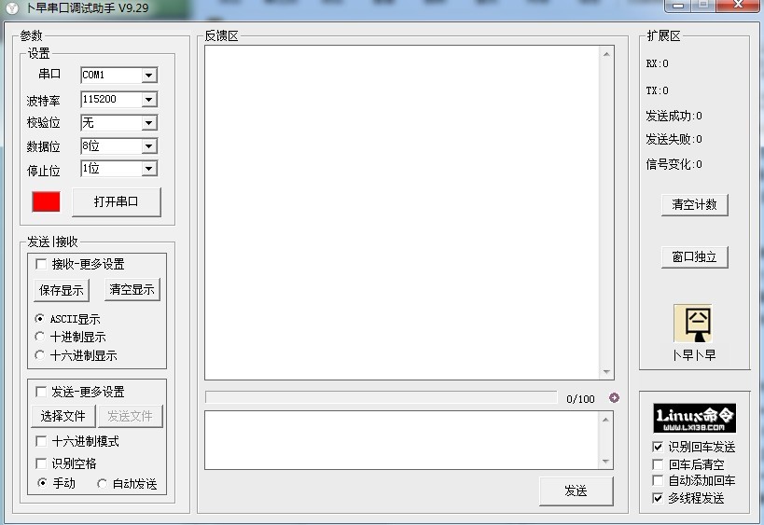
Task: Click the 打开串口 button
Action: [x=117, y=201]
